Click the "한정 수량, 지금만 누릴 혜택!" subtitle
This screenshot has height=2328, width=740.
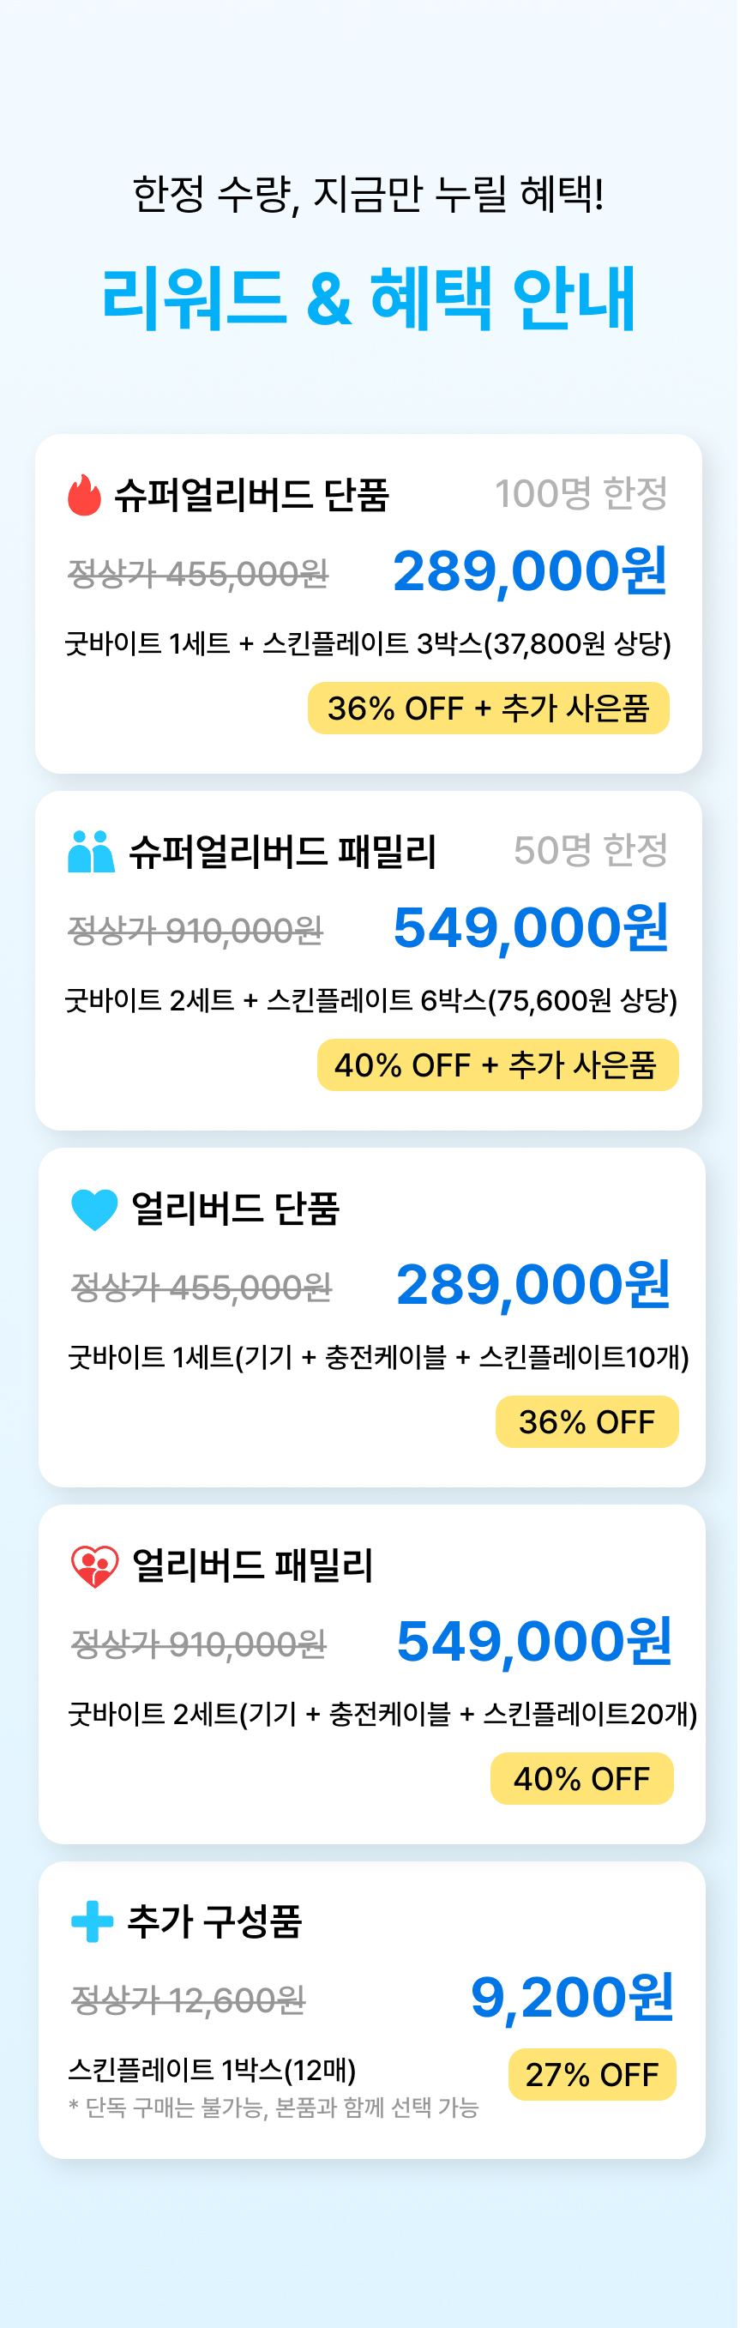click(x=370, y=193)
